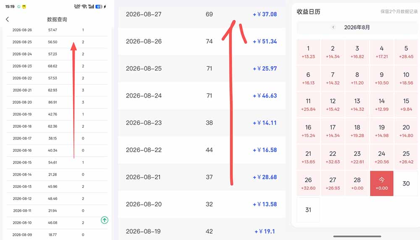This screenshot has width=420, height=240.
Task: Tap value 45.96 in data query list
Action: coord(52,187)
